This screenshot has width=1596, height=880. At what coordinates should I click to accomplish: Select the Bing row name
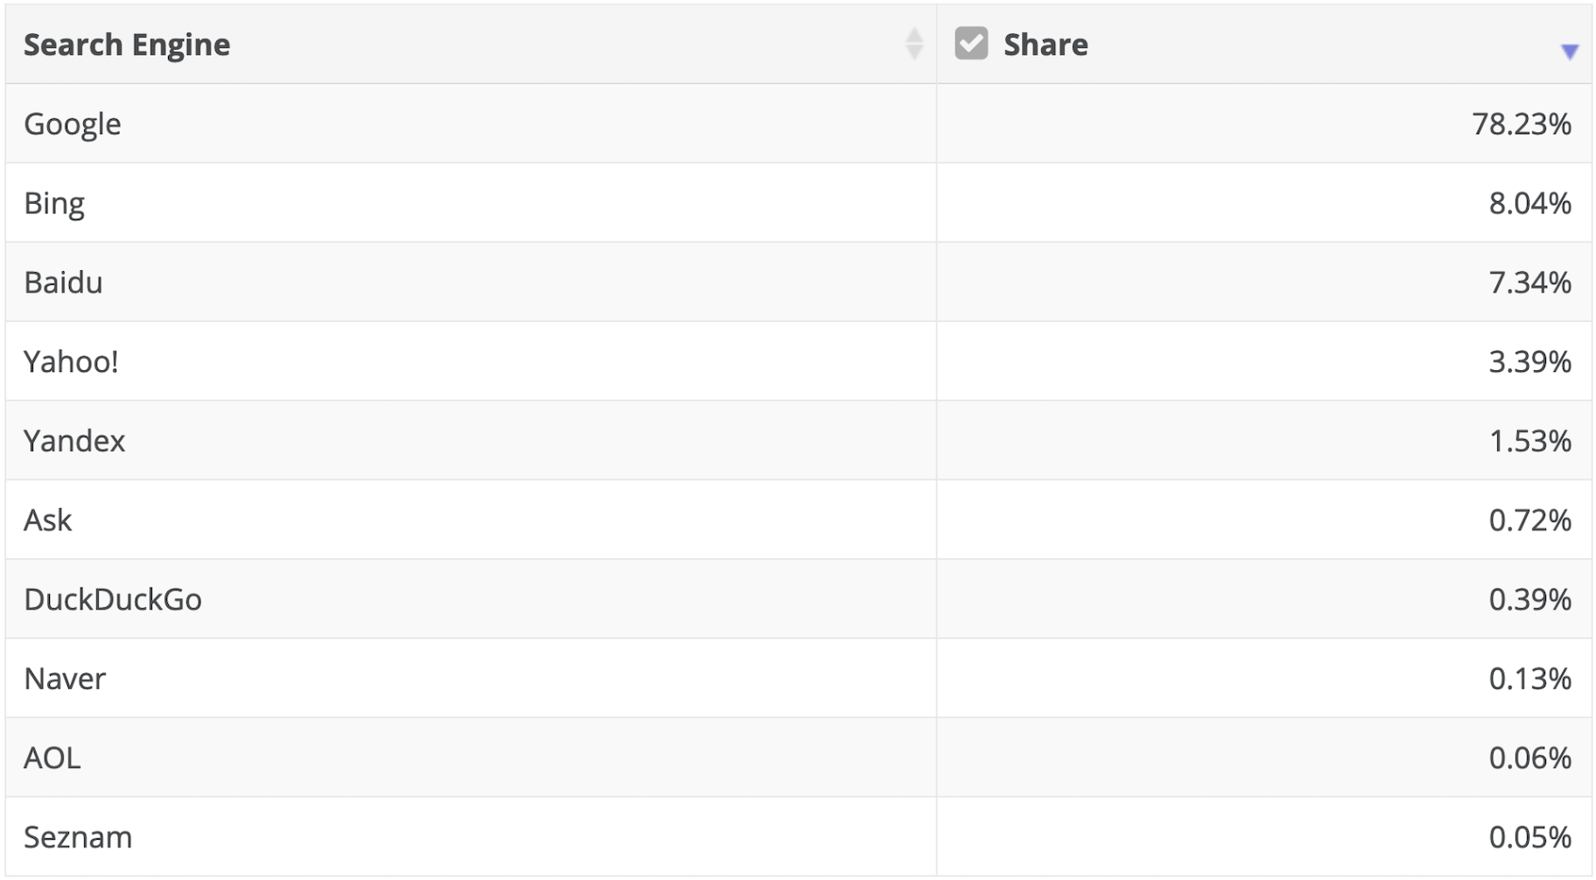pyautogui.click(x=54, y=204)
